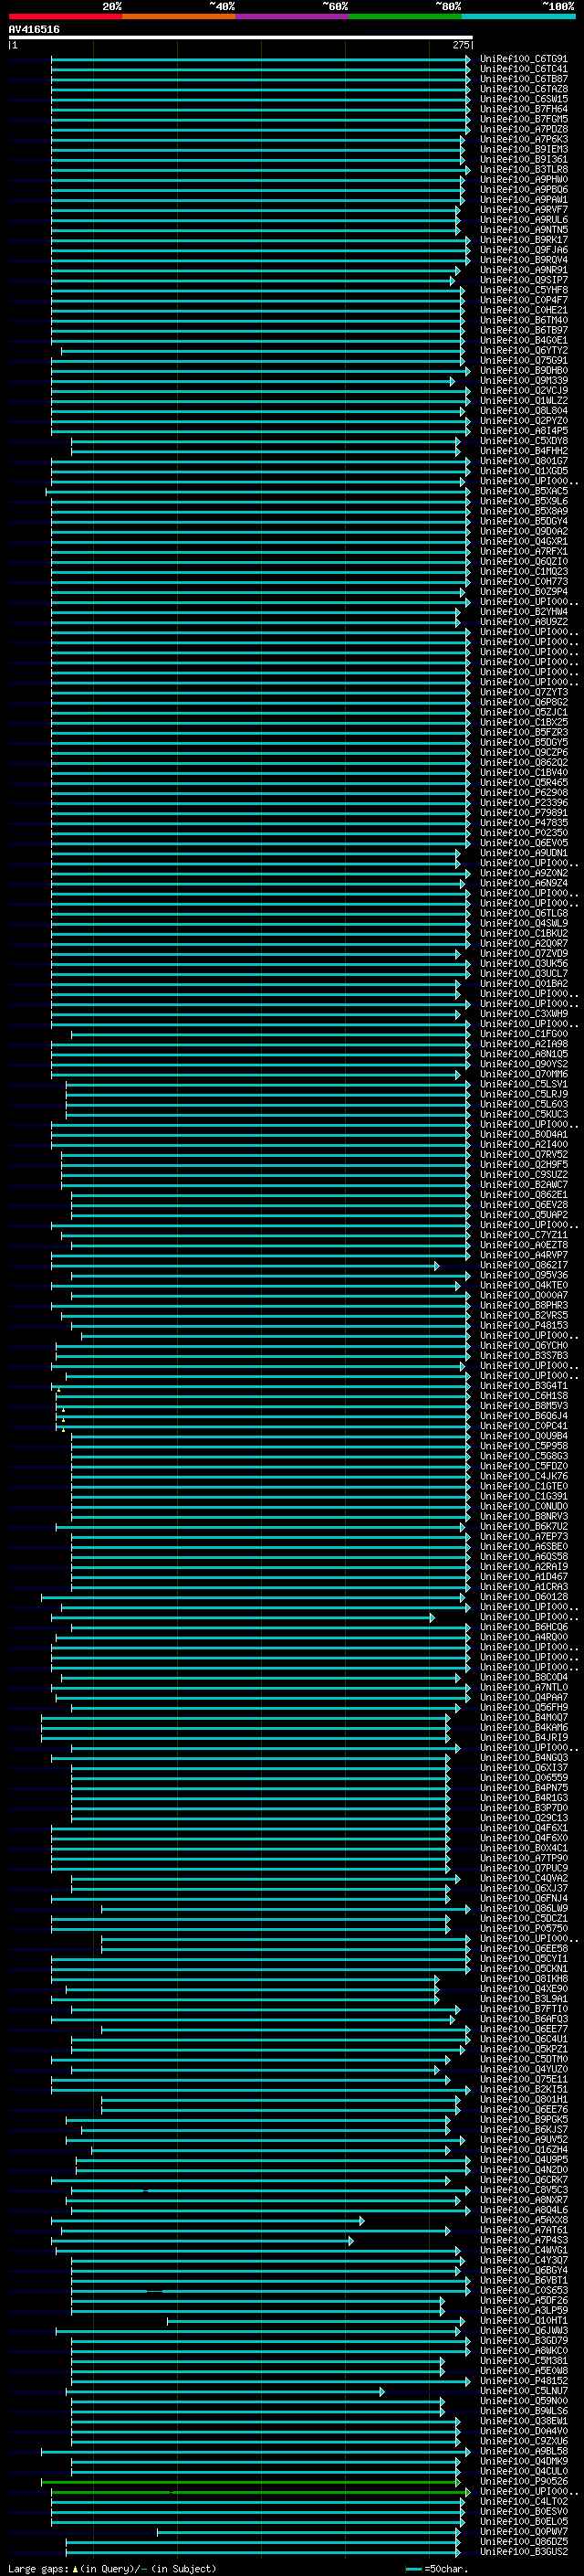Click hit label UniRef100_A6N9Z4
The image size is (584, 2576).
523,883
